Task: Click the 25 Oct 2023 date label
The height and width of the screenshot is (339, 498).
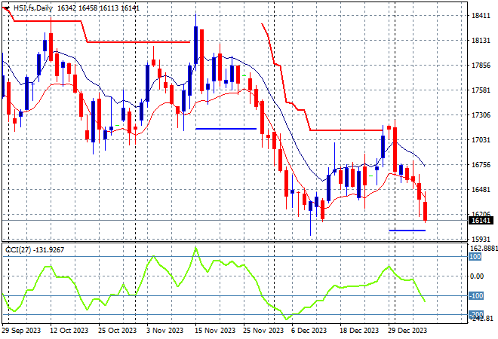Action: pyautogui.click(x=117, y=331)
